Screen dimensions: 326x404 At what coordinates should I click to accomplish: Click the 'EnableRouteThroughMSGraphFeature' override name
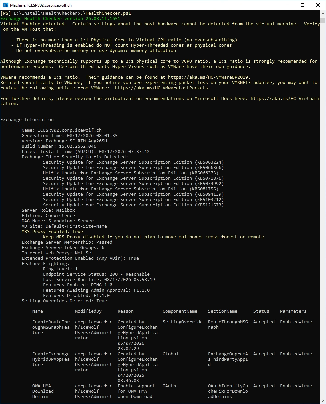point(51,327)
